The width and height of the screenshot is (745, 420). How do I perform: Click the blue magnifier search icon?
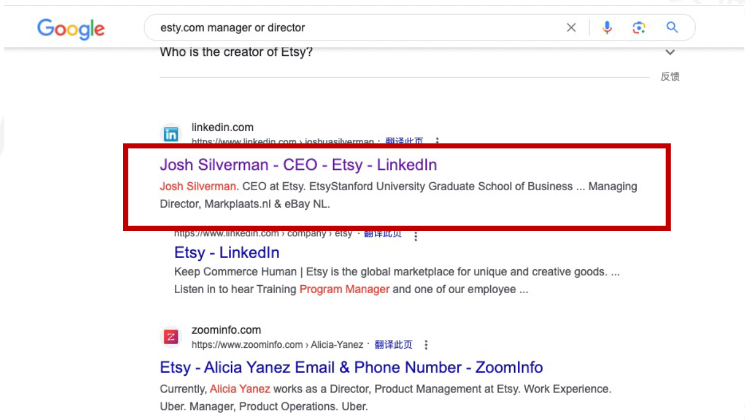(672, 28)
